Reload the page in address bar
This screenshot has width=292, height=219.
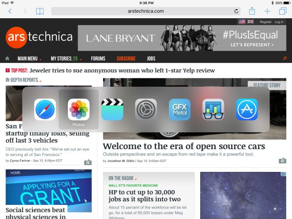[236, 11]
